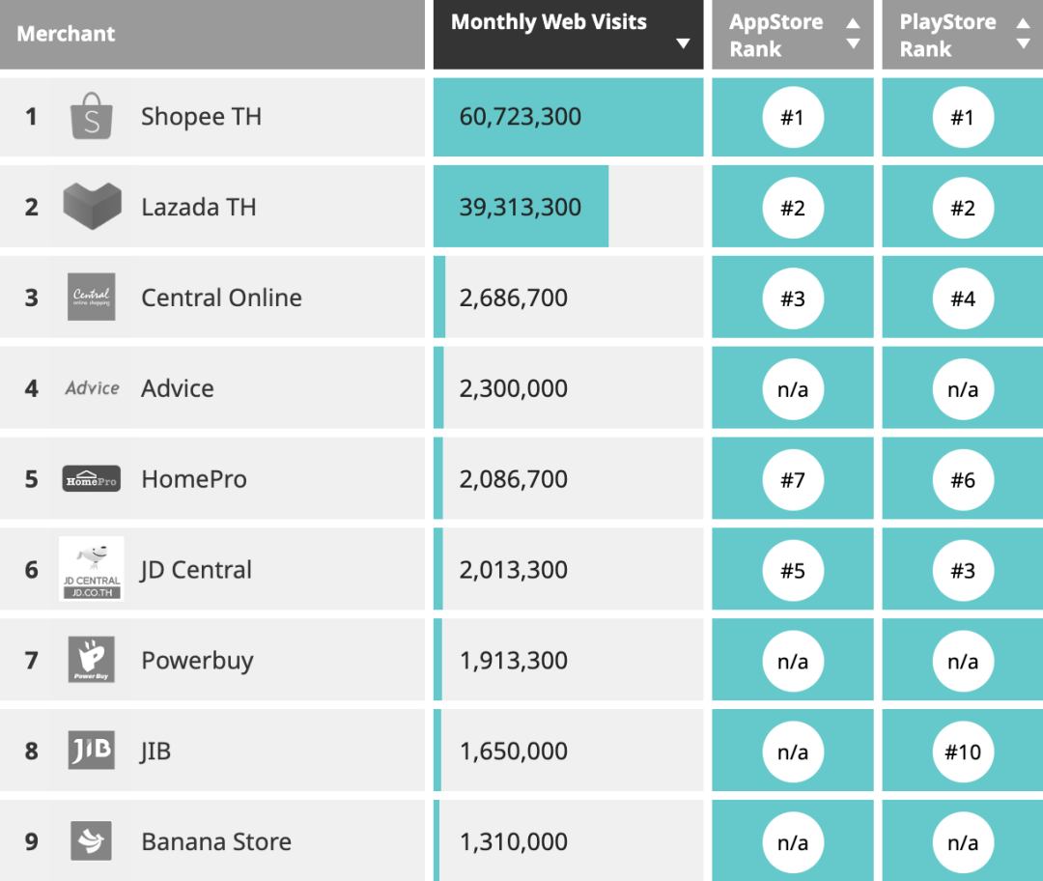This screenshot has width=1043, height=881.
Task: Sort by Monthly Web Visits arrow
Action: click(x=683, y=43)
